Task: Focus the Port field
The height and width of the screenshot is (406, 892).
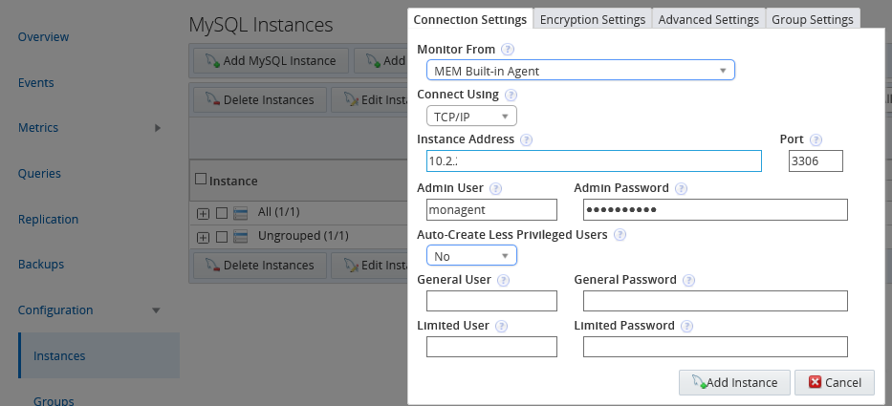Action: (x=816, y=160)
